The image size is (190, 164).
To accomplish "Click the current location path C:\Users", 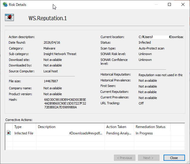I will point(161,37).
